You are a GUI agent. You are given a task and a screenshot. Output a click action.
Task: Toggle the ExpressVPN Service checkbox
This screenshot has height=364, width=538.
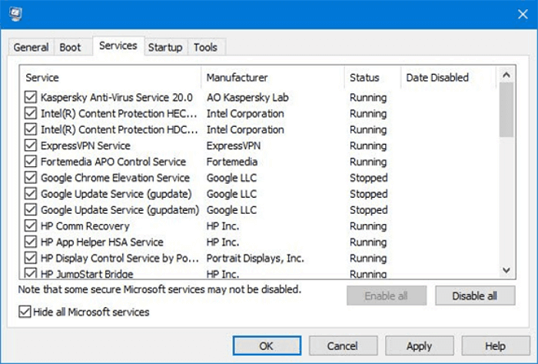[x=31, y=145]
